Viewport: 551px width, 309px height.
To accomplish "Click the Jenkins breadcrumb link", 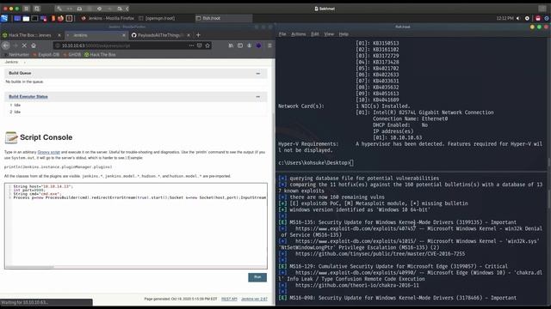I will click(11, 62).
